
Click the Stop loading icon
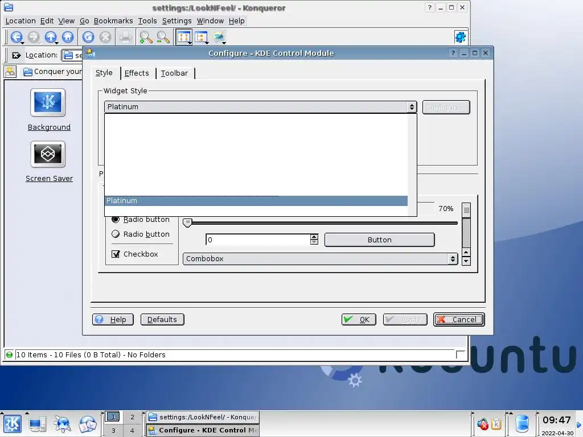click(x=105, y=37)
